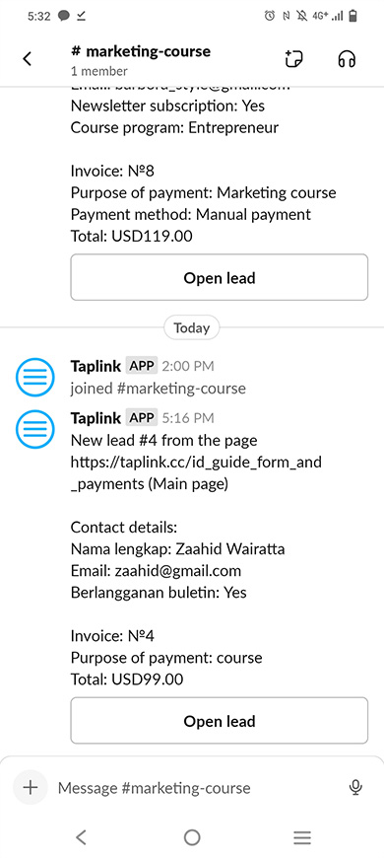Open the taplink.cc guide form link
Screen dimensions: 384x858
[196, 472]
